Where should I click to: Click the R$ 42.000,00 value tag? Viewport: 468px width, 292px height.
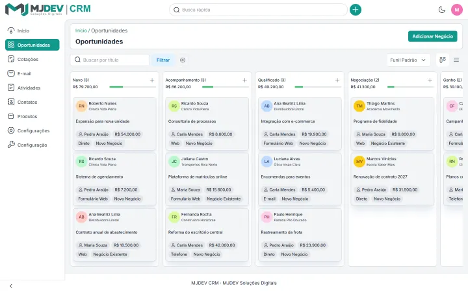(x=222, y=245)
